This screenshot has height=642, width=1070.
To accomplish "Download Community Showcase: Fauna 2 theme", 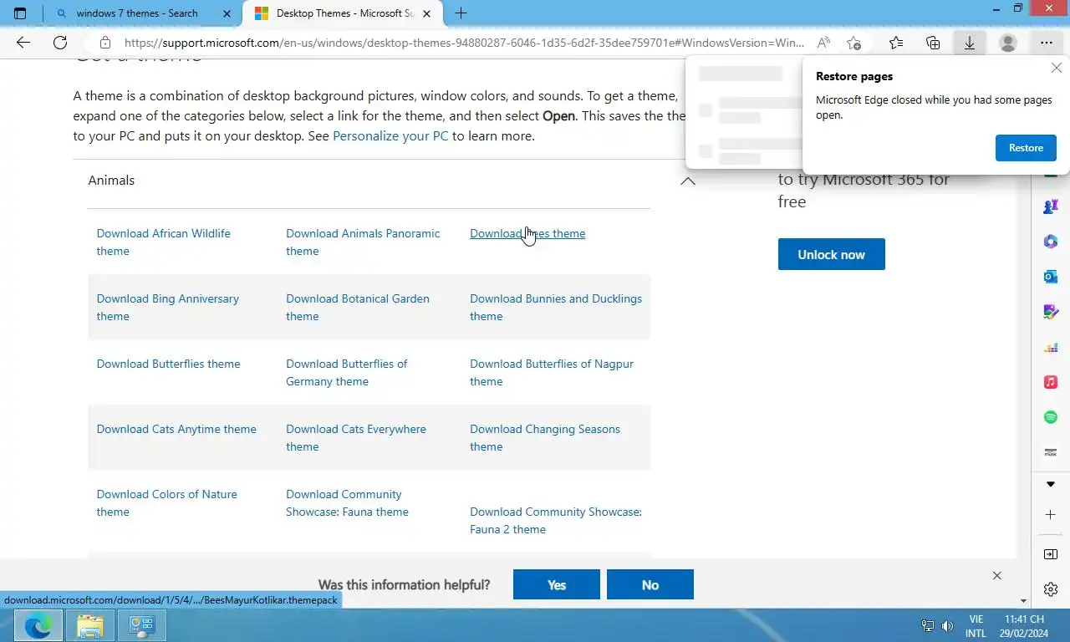I will (x=556, y=520).
